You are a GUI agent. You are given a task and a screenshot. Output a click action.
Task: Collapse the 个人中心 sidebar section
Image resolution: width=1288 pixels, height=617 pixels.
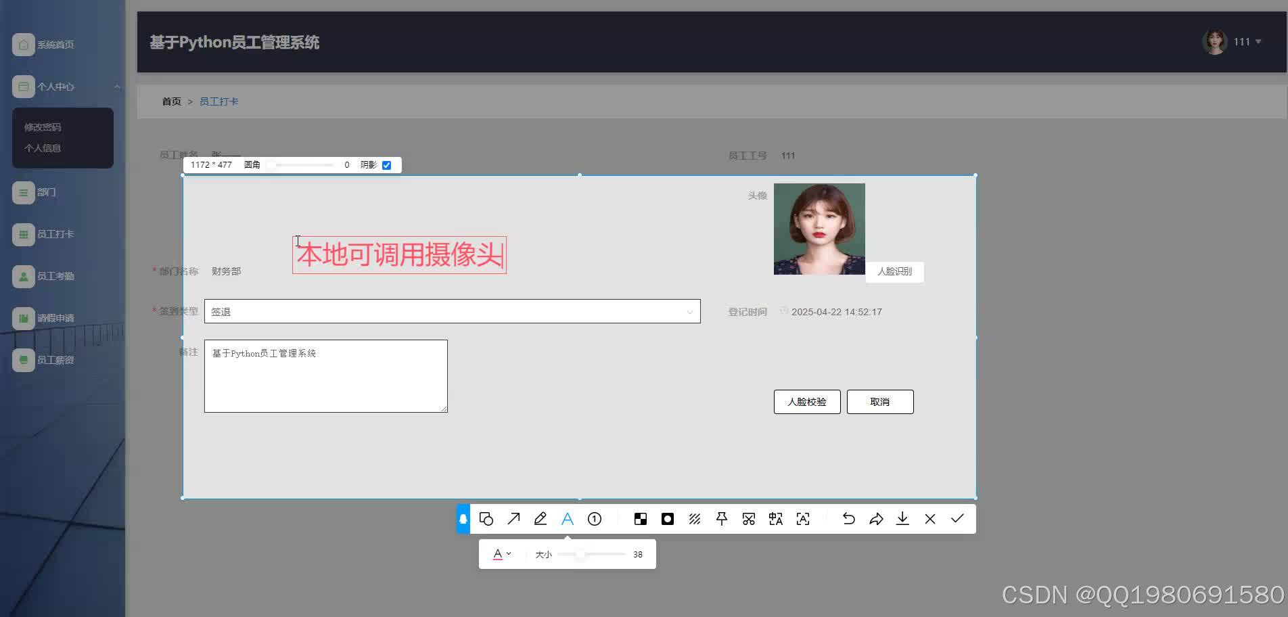(x=116, y=87)
